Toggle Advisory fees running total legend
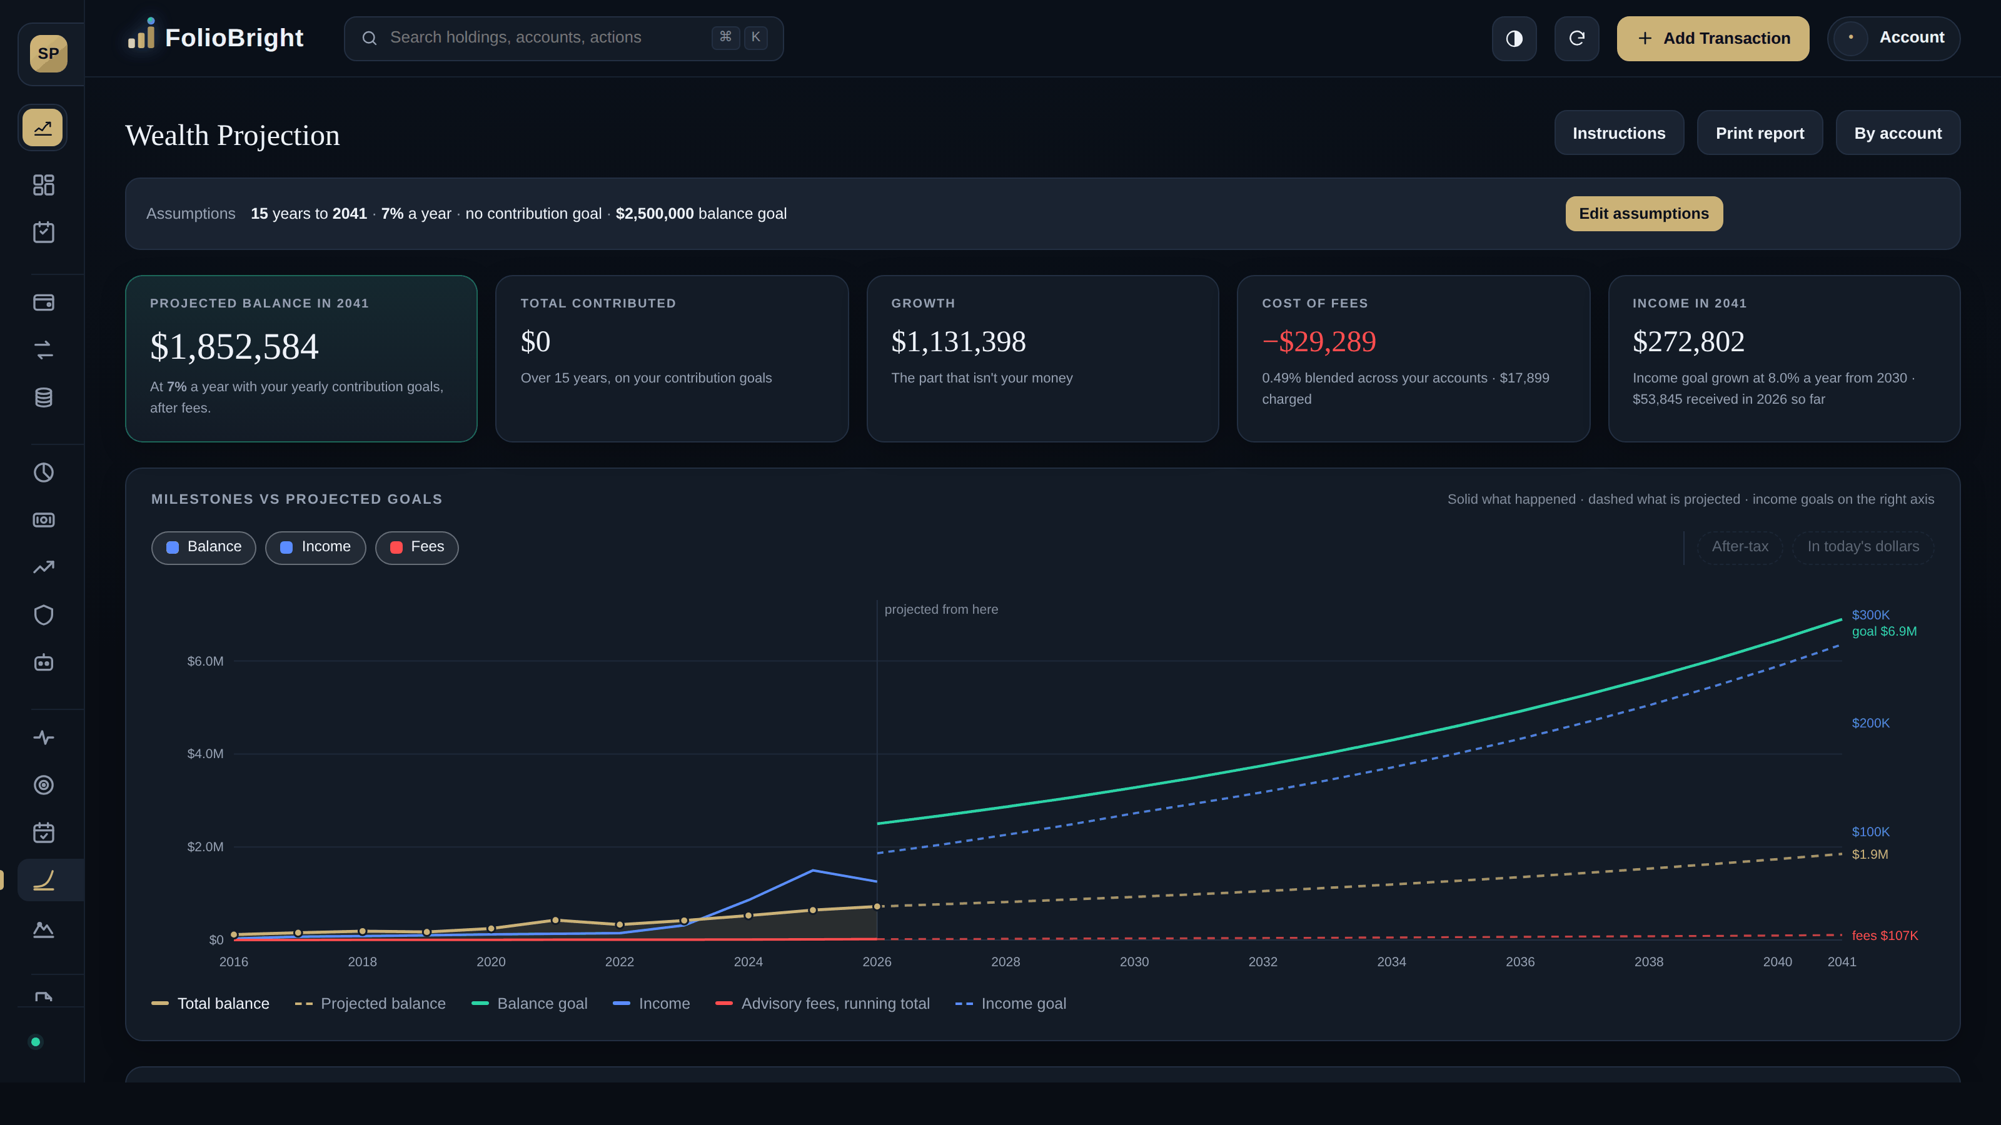This screenshot has width=2001, height=1125. tap(823, 1003)
